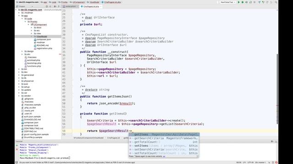293x164 pixels.
Task: Expand the docs folder in tree
Action: 32,28
